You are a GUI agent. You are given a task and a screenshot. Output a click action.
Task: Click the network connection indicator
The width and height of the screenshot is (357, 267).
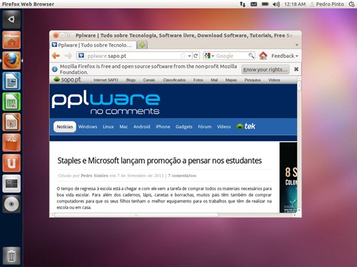(x=243, y=4)
